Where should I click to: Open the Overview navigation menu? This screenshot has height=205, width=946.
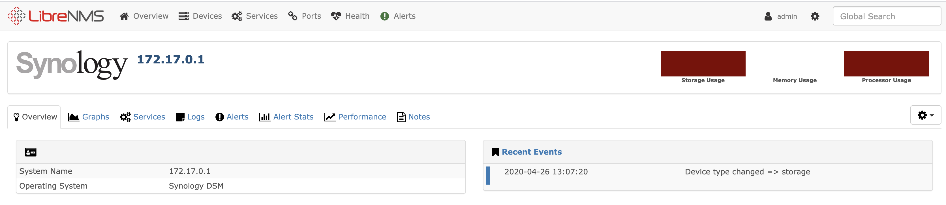pos(144,16)
